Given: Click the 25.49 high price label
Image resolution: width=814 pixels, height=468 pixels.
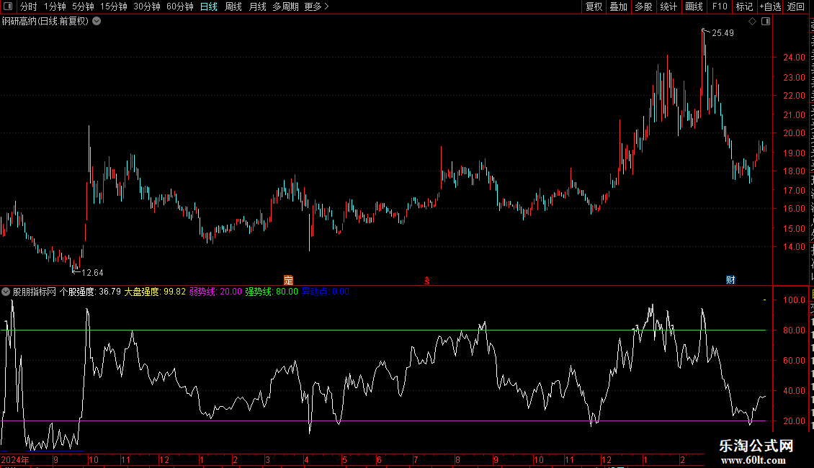Looking at the screenshot, I should click(x=723, y=33).
